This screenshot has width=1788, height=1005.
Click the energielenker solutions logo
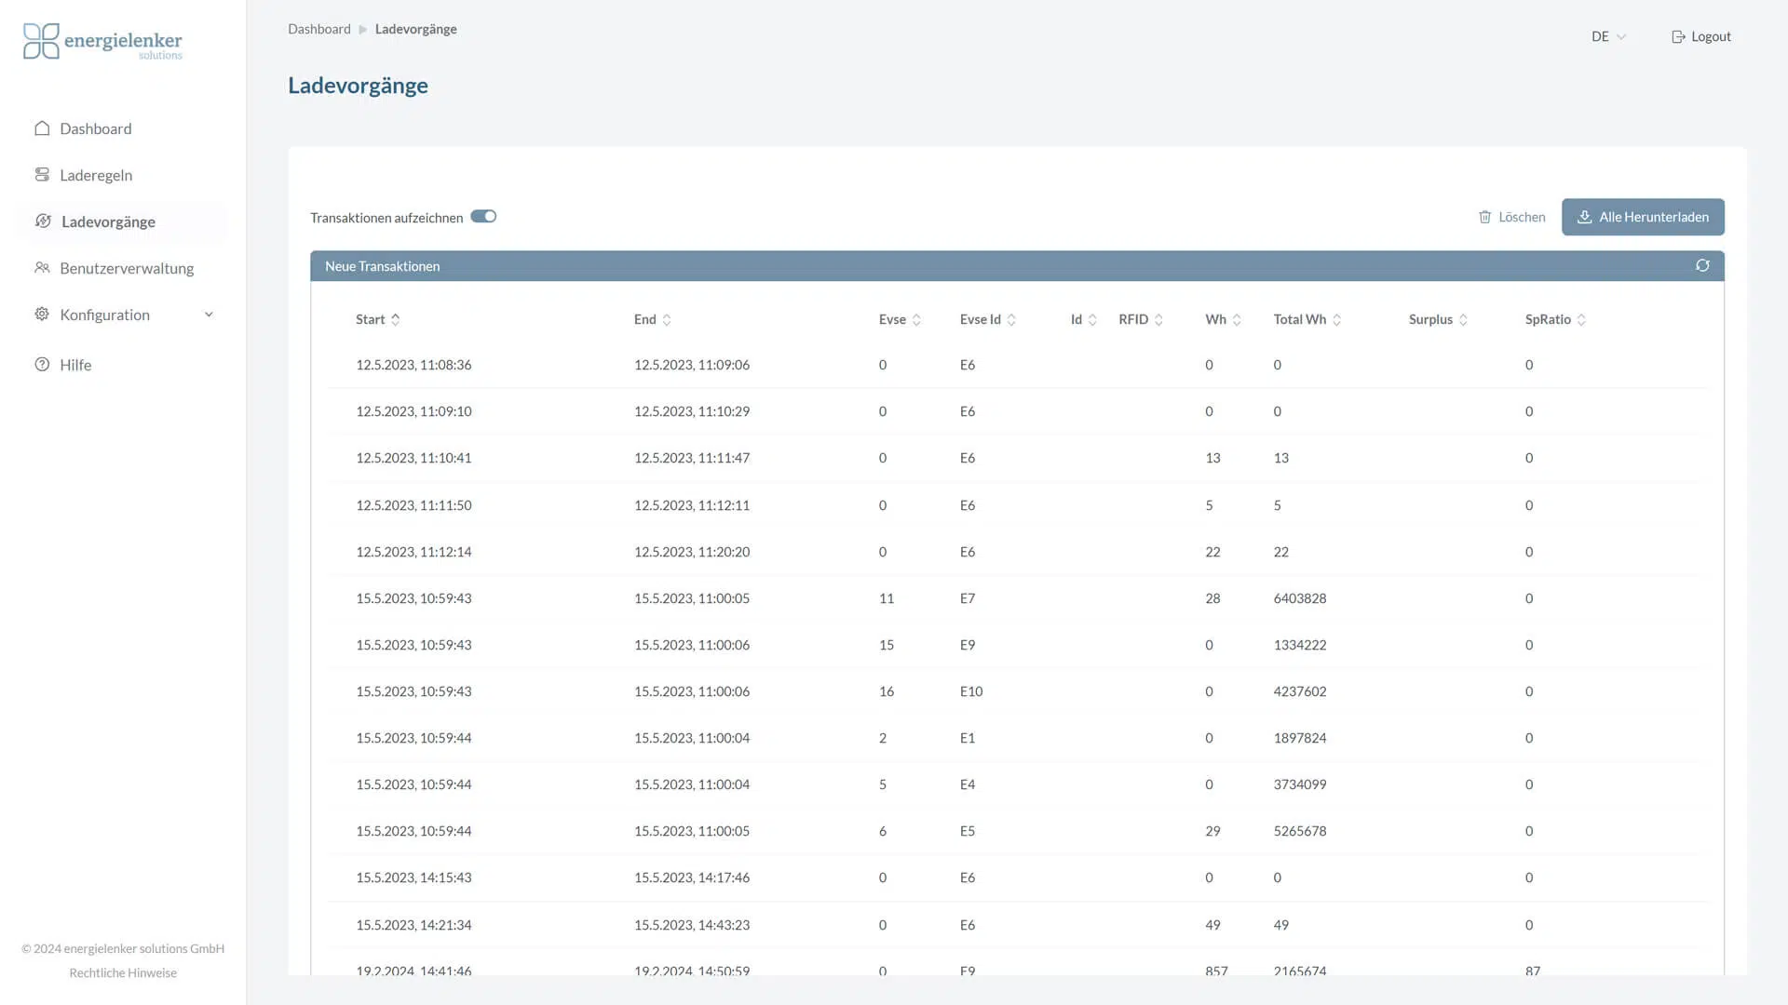click(x=102, y=42)
